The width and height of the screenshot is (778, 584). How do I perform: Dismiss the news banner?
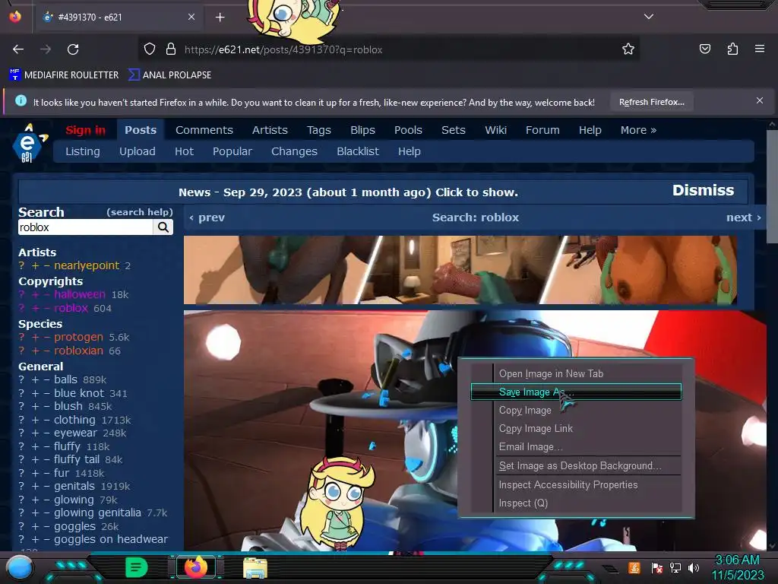click(x=703, y=190)
